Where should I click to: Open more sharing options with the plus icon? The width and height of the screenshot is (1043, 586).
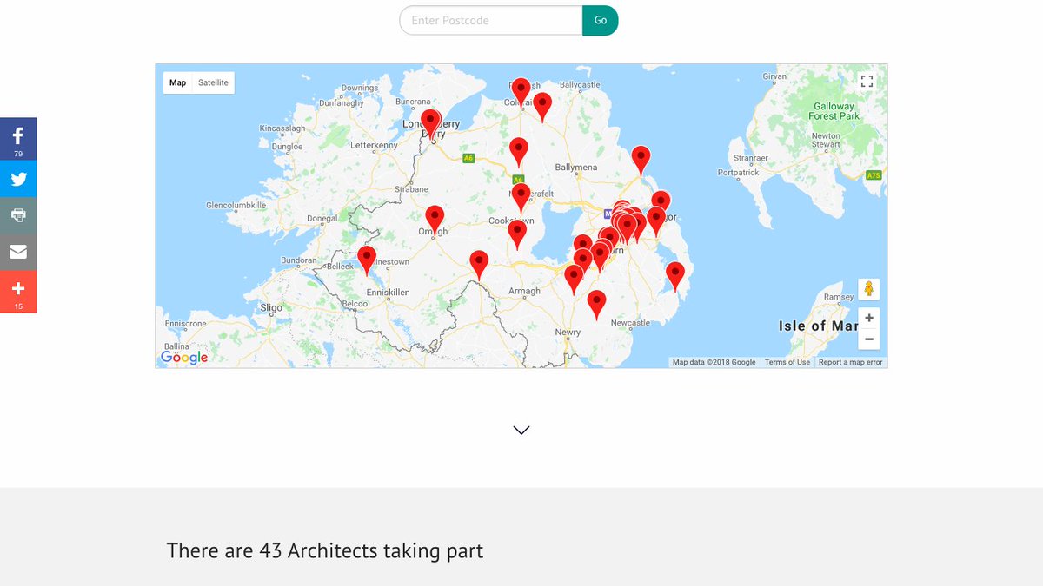click(17, 290)
